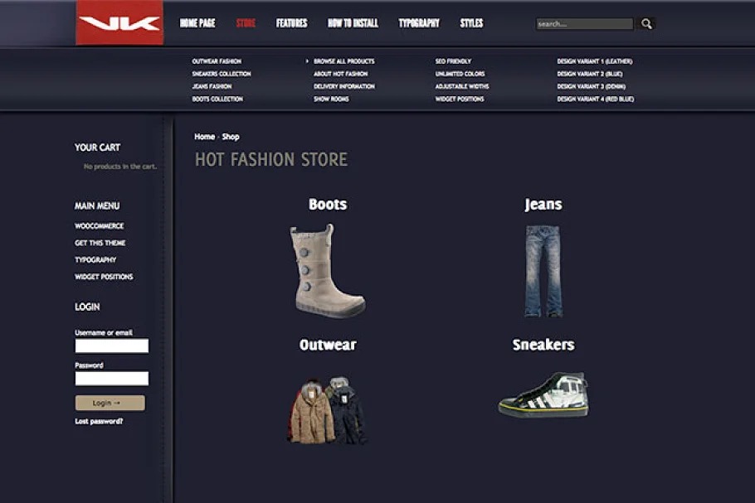Open the Boots category image
Image resolution: width=755 pixels, height=503 pixels.
pos(328,270)
